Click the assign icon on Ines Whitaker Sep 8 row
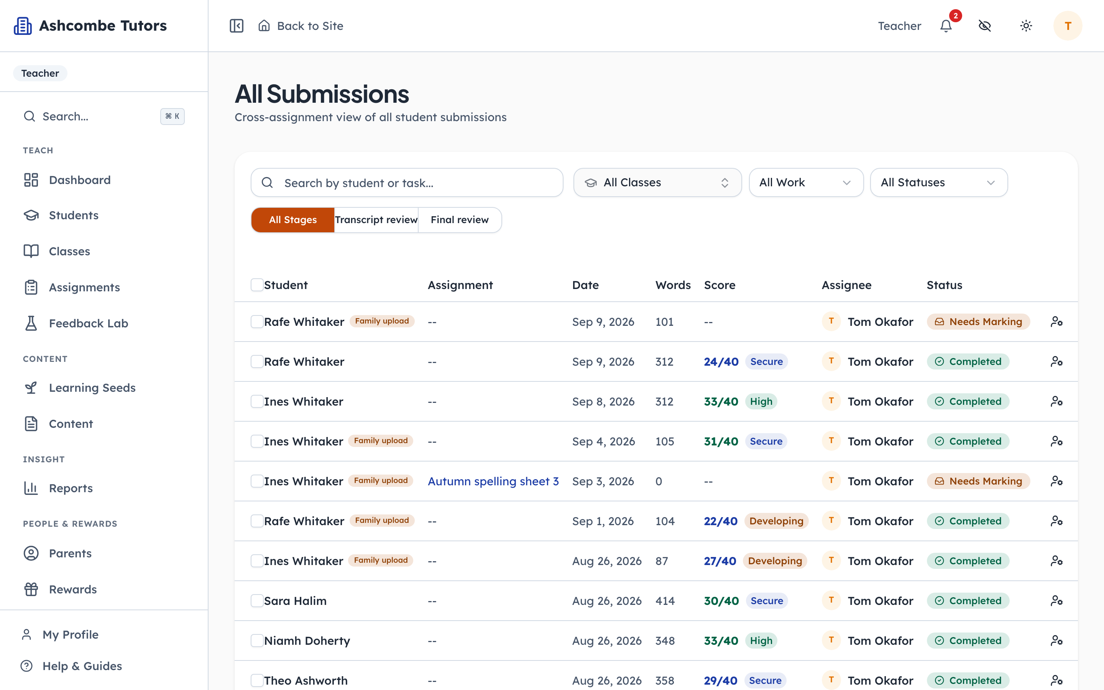This screenshot has height=690, width=1104. 1056,402
